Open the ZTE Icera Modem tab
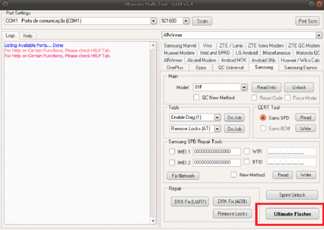Screen dimensions: 324x230 click(x=266, y=46)
